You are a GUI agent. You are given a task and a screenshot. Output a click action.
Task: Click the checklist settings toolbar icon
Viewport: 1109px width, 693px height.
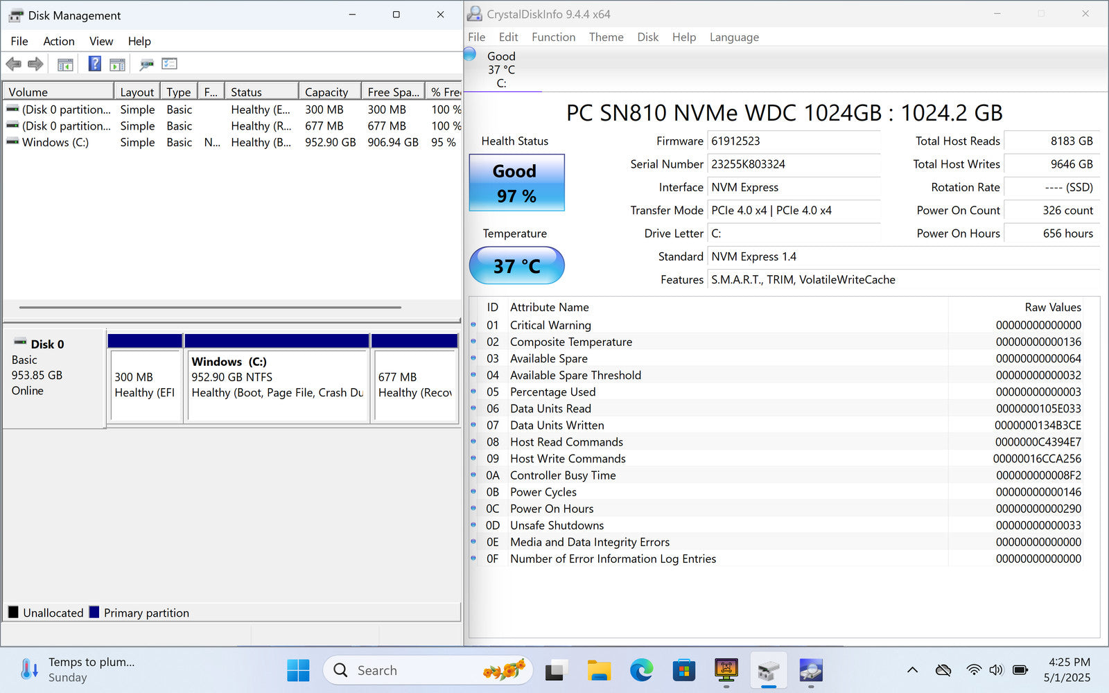point(170,64)
